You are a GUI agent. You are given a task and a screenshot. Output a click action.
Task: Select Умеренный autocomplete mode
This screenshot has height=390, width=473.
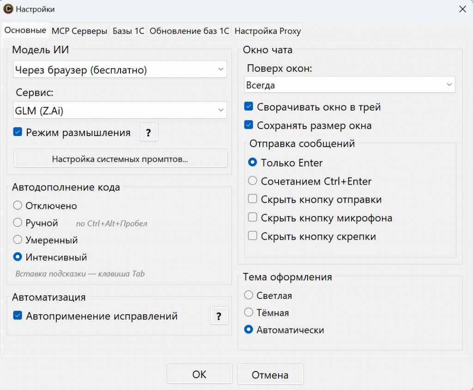(18, 240)
